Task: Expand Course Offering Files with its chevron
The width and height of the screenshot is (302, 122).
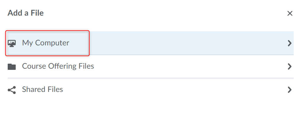Action: coord(290,67)
